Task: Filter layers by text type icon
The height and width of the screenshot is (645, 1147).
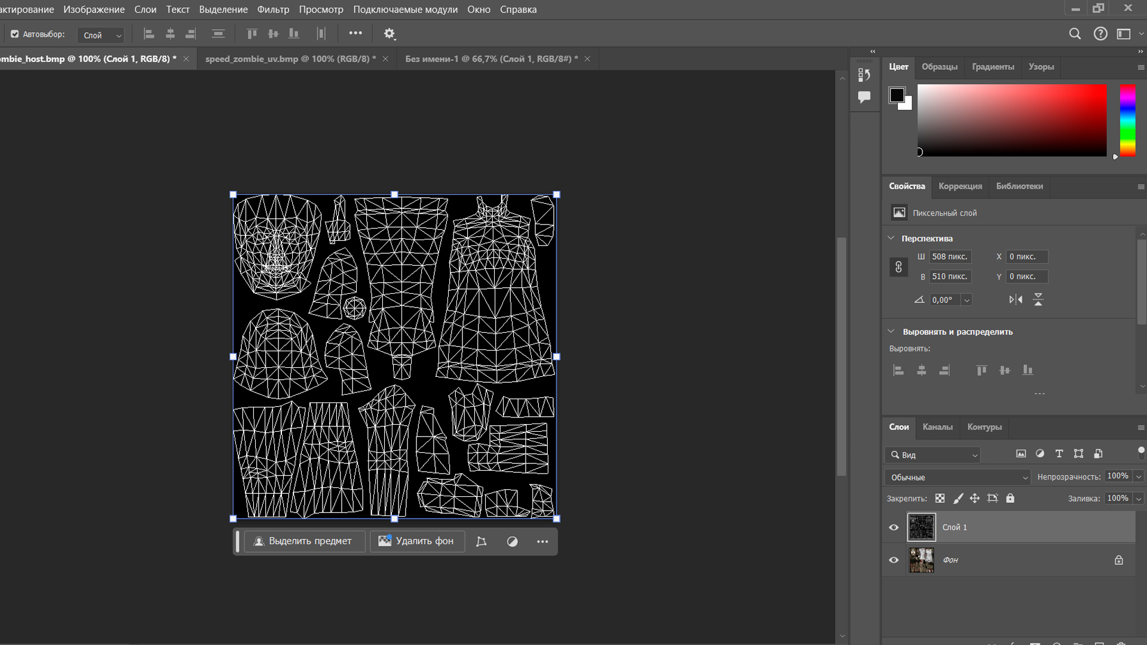Action: coord(1059,454)
